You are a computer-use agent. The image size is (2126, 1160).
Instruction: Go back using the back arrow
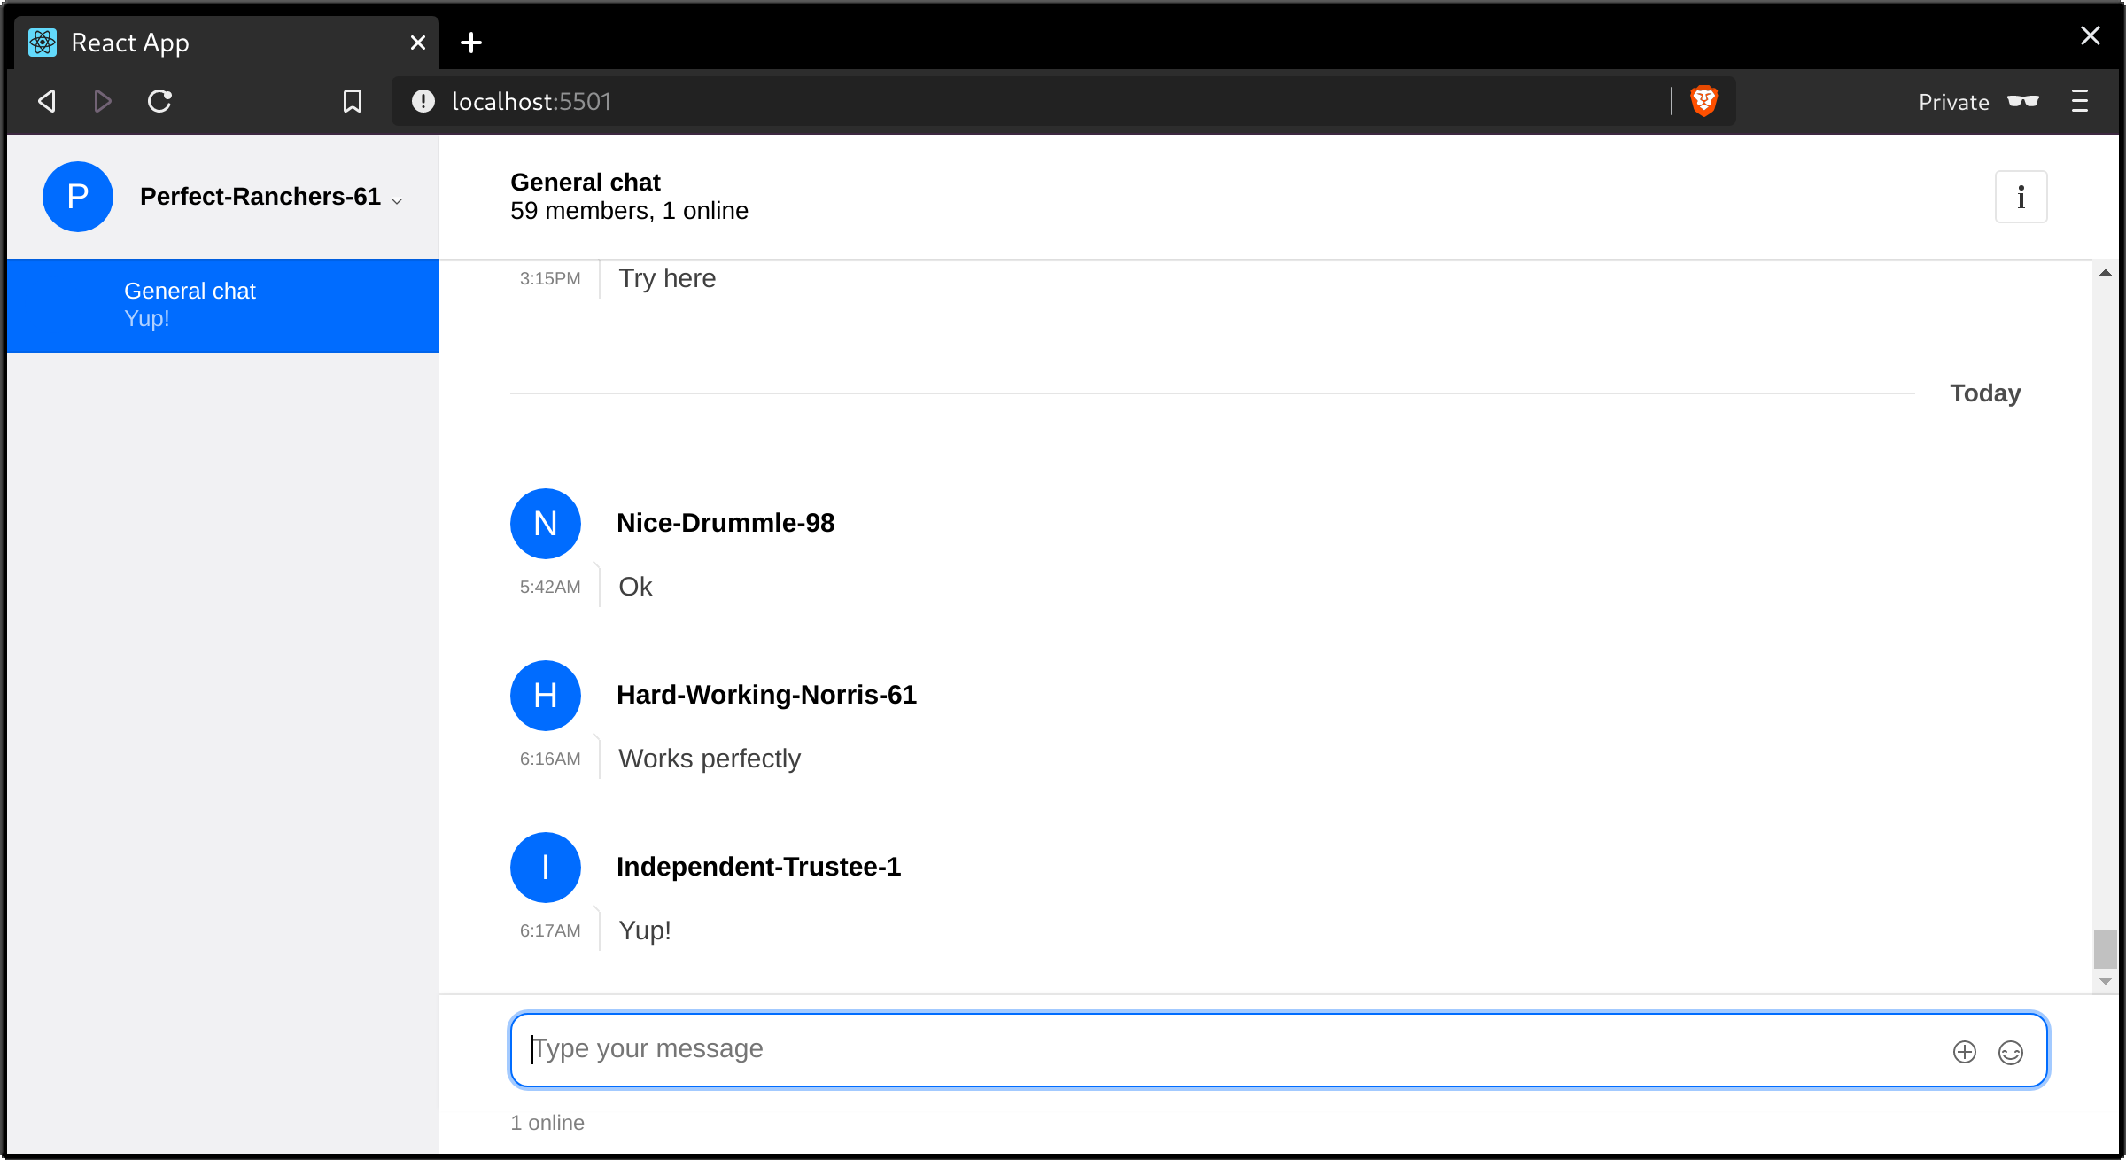click(47, 101)
